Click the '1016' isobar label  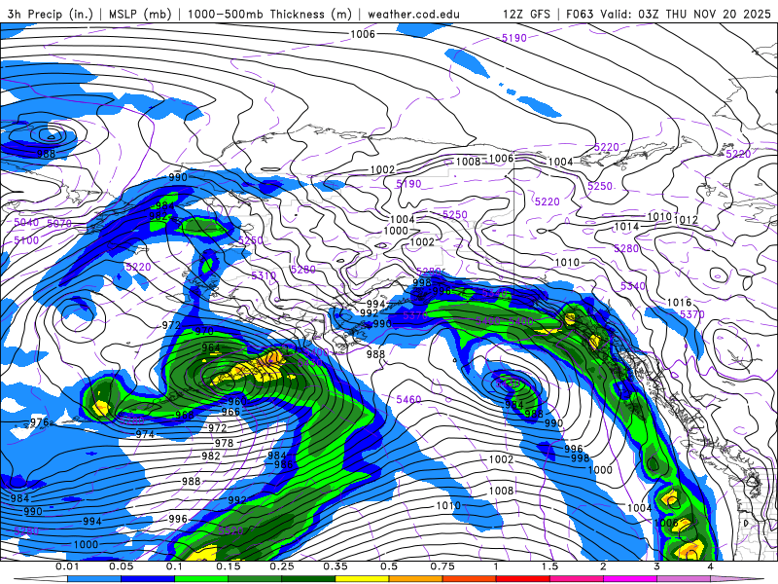[679, 303]
